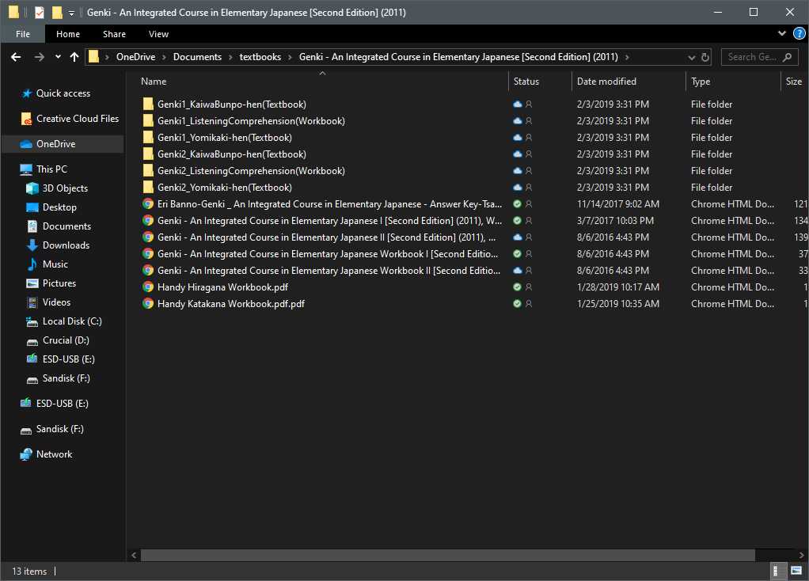The width and height of the screenshot is (809, 581).
Task: Sort by the Size column header
Action: (x=793, y=81)
